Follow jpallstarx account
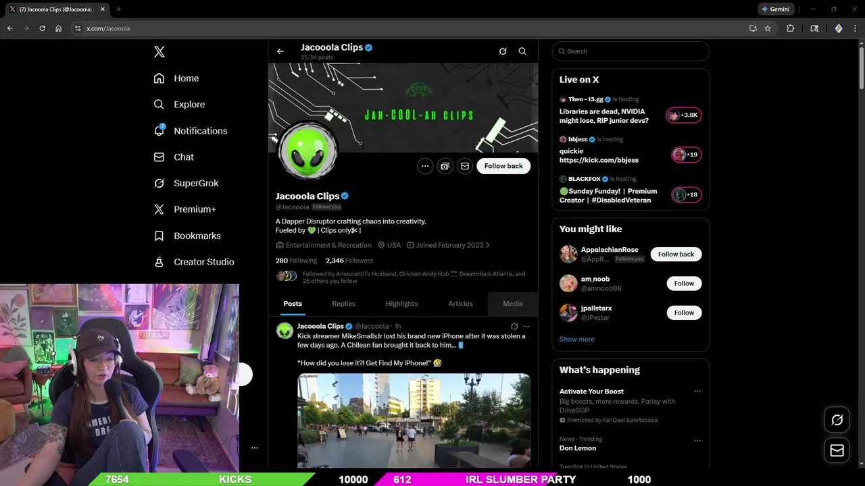 [684, 313]
